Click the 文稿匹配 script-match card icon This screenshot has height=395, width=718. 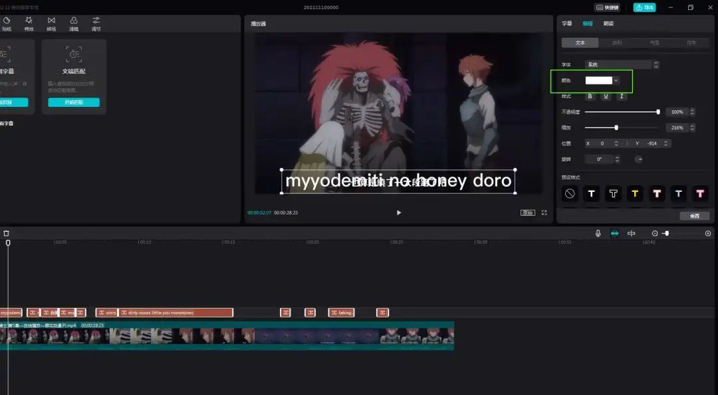tap(74, 54)
